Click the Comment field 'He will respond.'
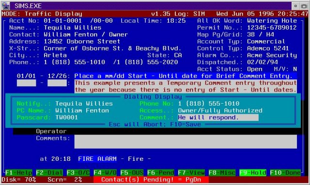The width and height of the screenshot is (310, 185). 218,117
